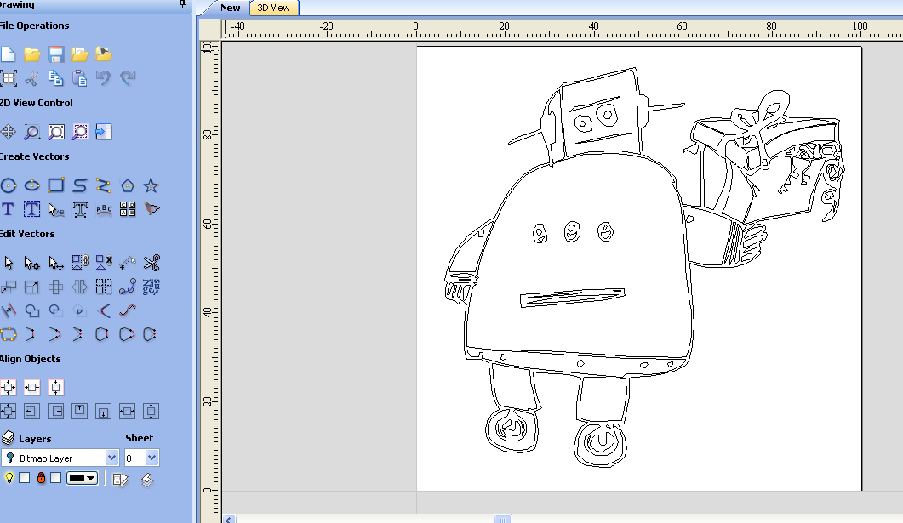The width and height of the screenshot is (903, 523).
Task: Toggle layer visibility checkbox beside lightbulb
Action: (24, 478)
